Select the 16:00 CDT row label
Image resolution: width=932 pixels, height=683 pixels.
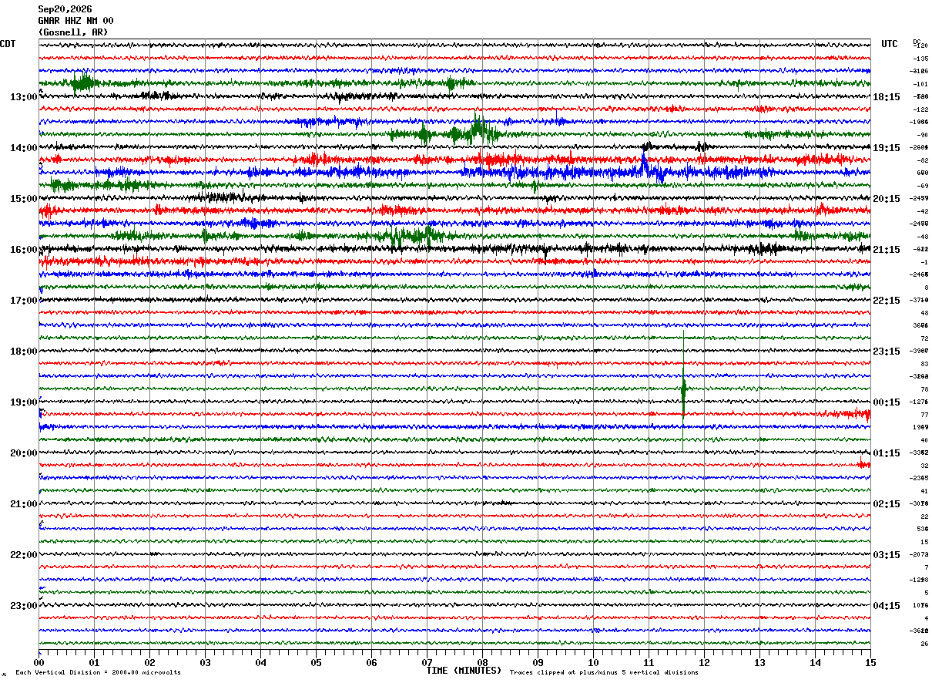(24, 250)
